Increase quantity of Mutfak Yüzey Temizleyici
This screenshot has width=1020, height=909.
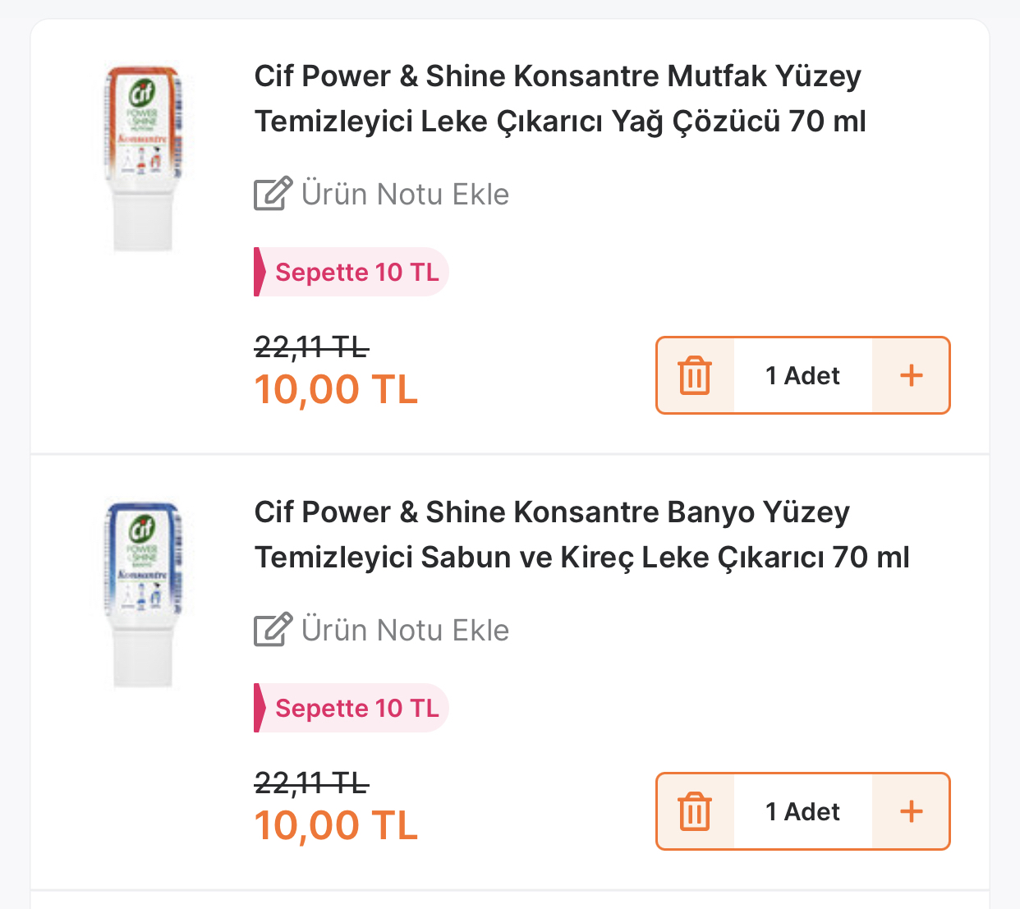911,375
